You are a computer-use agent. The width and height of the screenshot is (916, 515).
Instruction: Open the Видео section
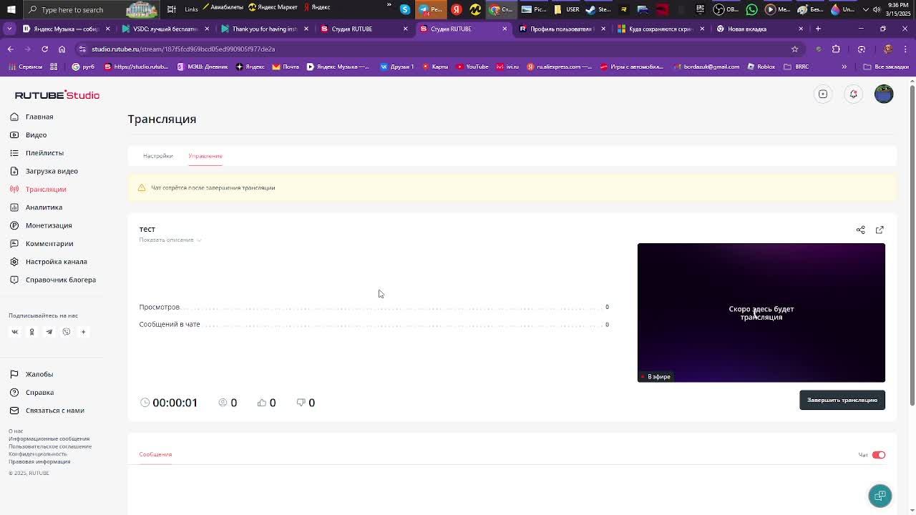[x=36, y=134]
